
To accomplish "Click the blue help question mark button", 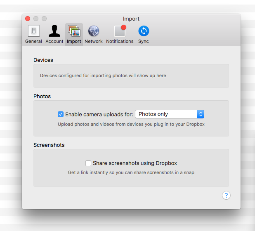I will coord(226,195).
